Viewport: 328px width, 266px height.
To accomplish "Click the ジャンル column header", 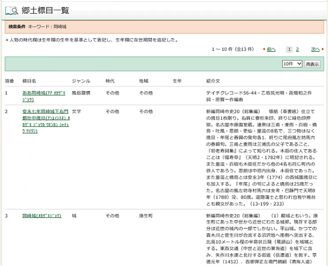I will coord(81,80).
